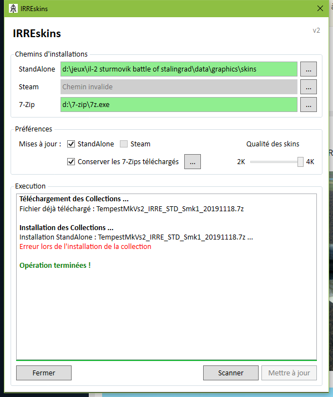Click the 4K quality label
333x397 pixels.
pyautogui.click(x=310, y=162)
